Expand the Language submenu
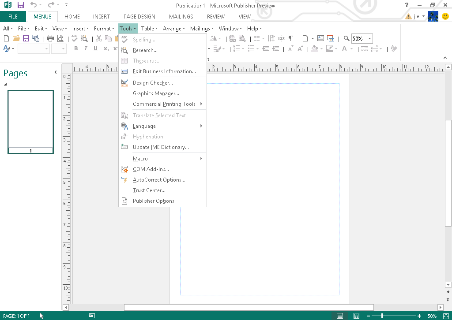This screenshot has width=452, height=320. 162,126
